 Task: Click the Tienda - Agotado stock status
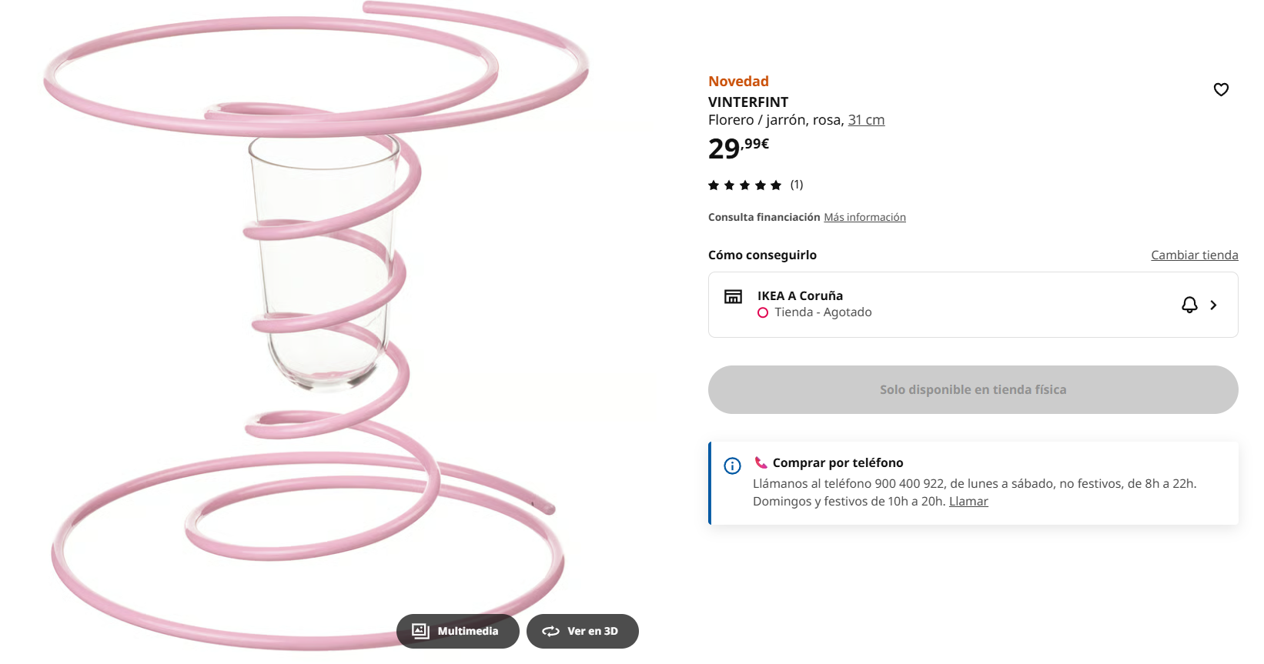click(822, 312)
